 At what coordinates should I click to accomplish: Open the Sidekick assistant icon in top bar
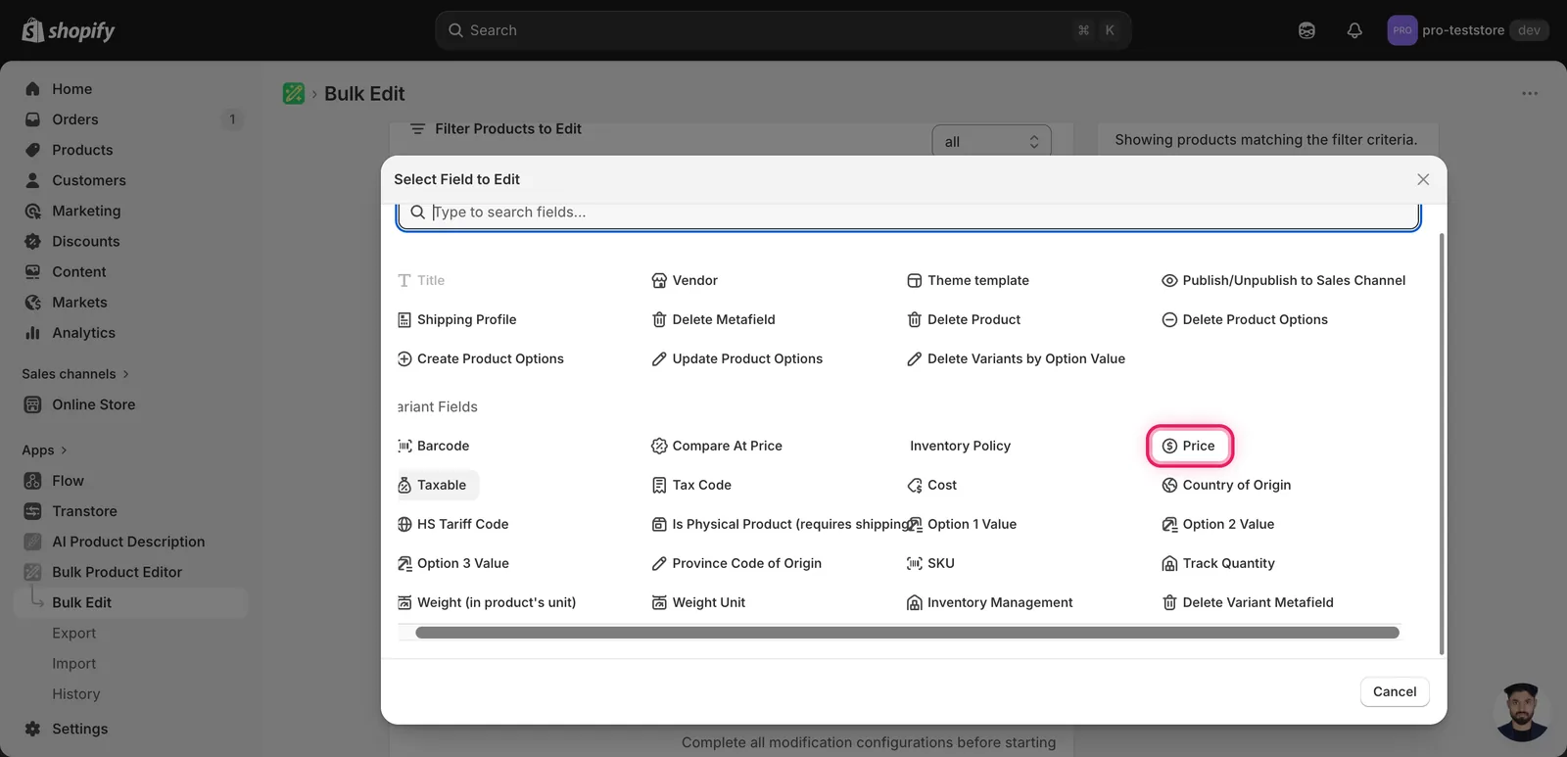[x=1306, y=30]
